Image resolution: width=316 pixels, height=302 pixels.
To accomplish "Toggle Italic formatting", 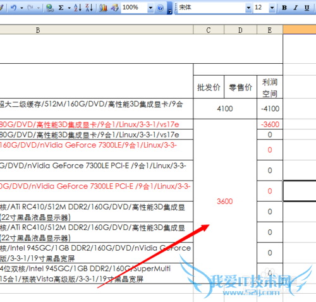I will [x=296, y=8].
